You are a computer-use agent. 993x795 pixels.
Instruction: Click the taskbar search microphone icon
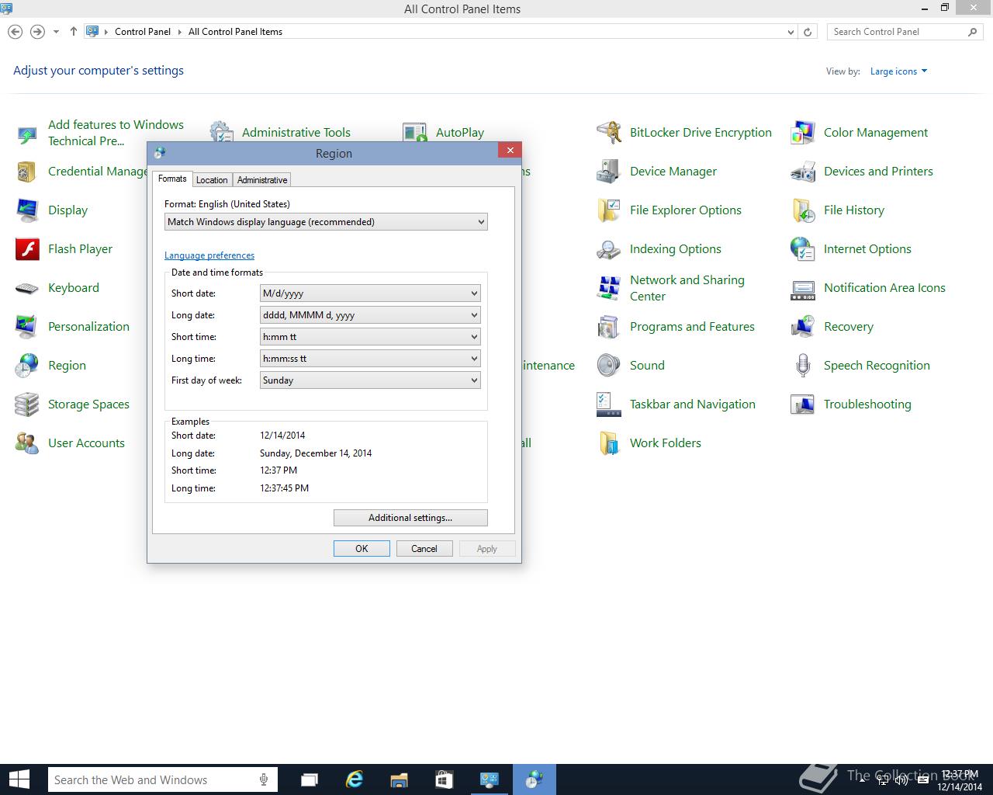265,780
